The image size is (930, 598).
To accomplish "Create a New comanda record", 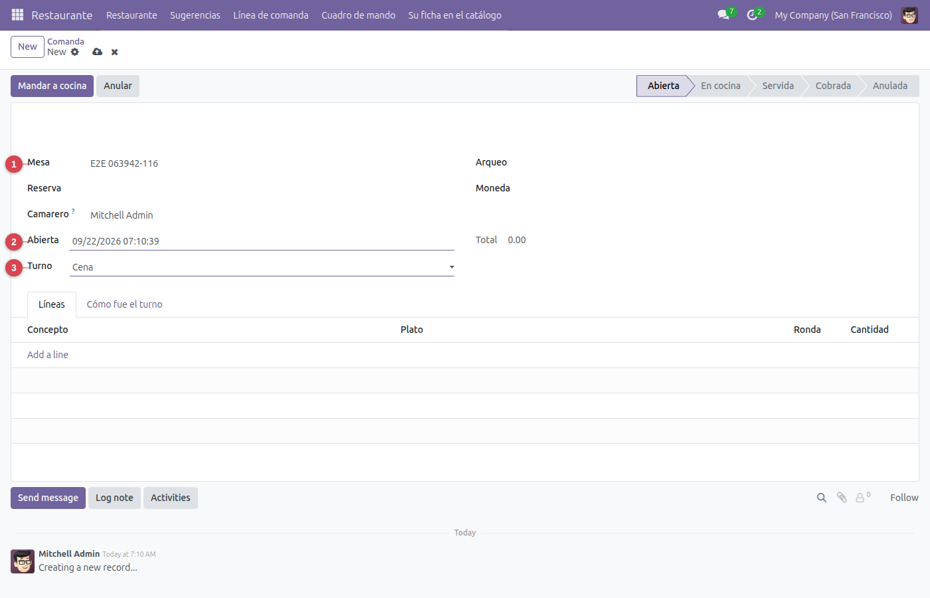I will (27, 47).
